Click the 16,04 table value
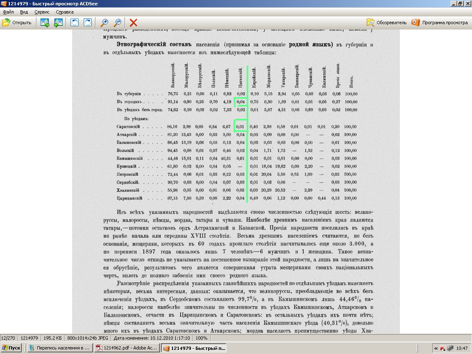This screenshot has width=472, height=354. point(267,166)
